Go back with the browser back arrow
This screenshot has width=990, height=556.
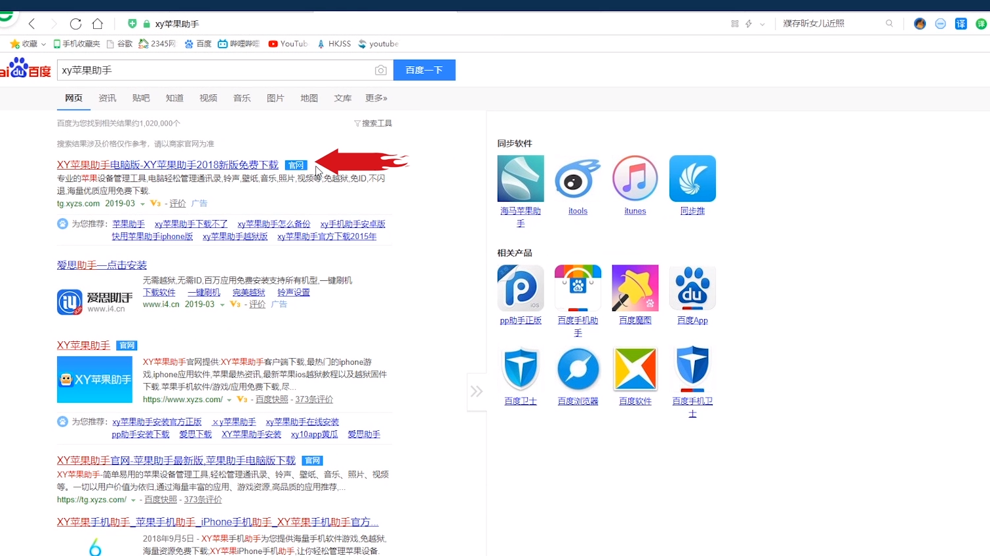tap(31, 24)
